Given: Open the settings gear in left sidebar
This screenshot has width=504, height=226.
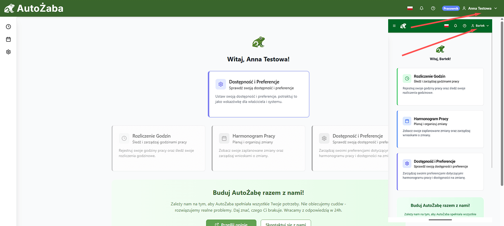Looking at the screenshot, I should (x=8, y=52).
